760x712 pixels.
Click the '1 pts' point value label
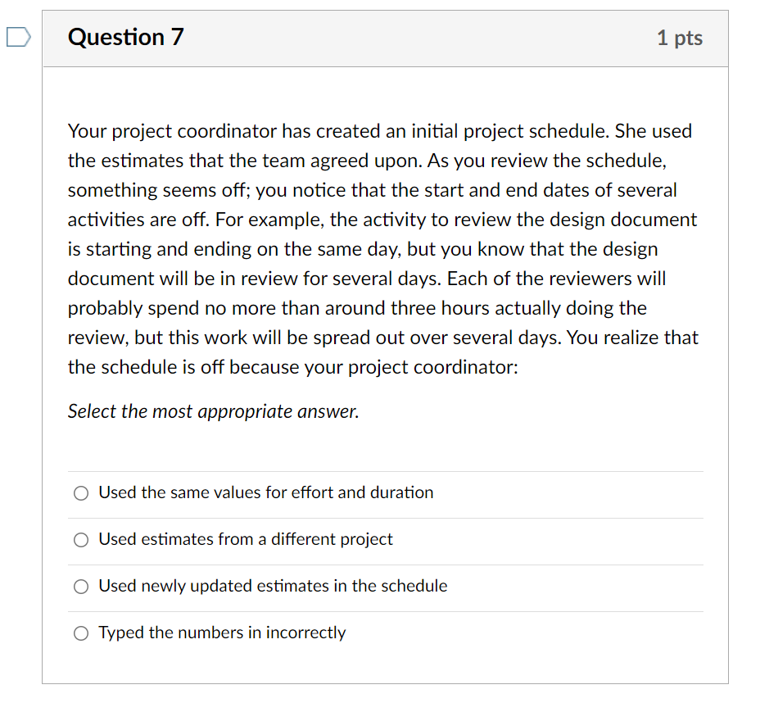tap(679, 37)
